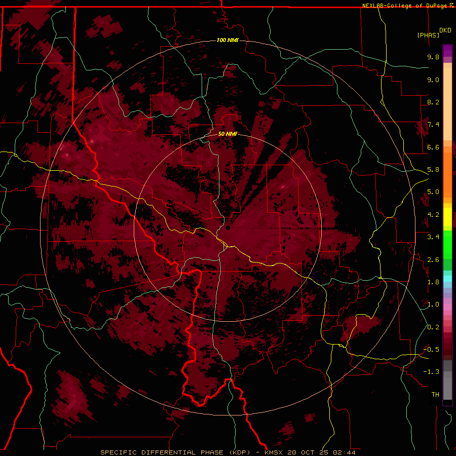Image resolution: width=456 pixels, height=456 pixels.
Task: Click the 9.8 value on color scale
Action: pos(433,57)
